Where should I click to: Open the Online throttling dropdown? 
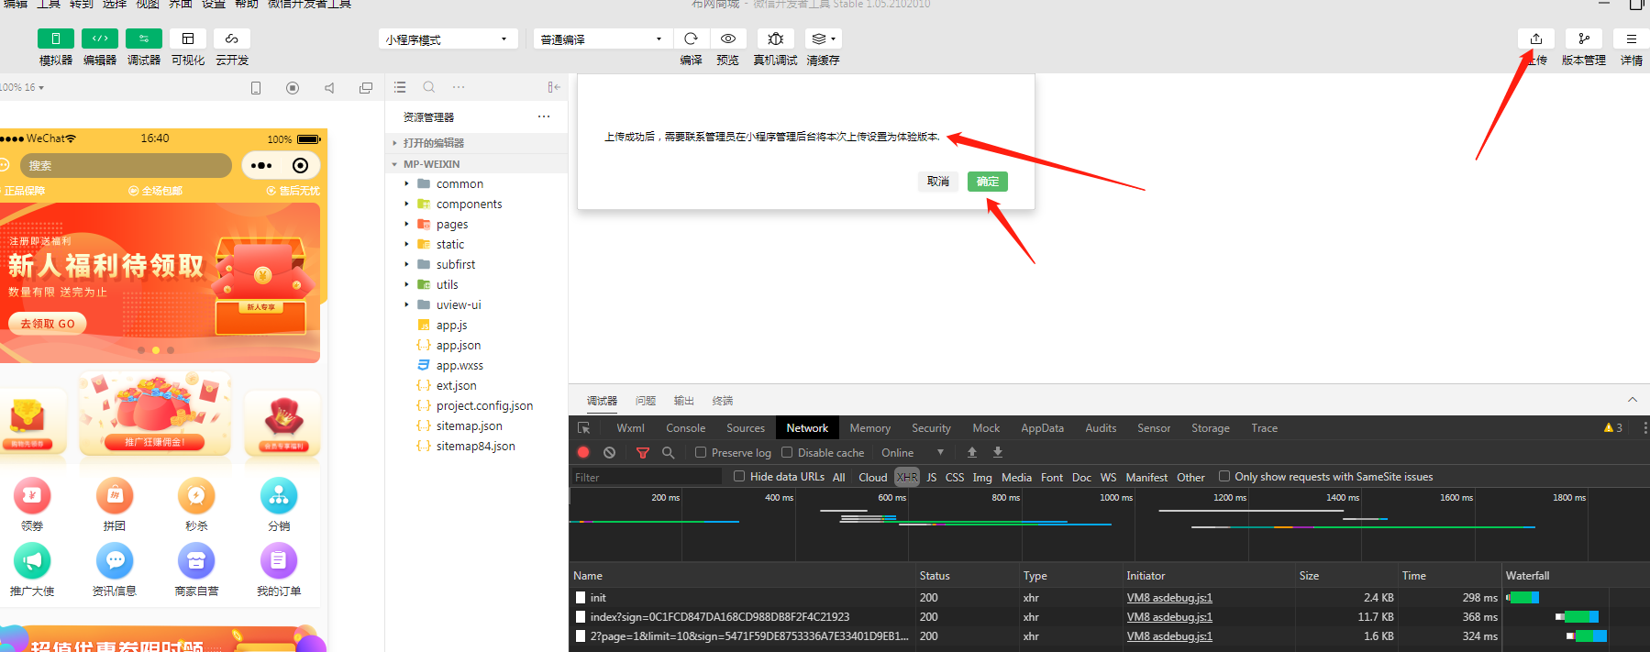(913, 452)
